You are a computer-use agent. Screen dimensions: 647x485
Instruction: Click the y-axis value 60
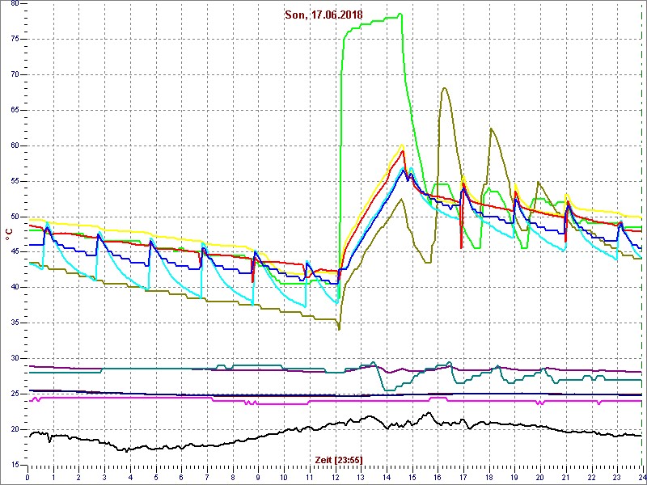[15, 145]
